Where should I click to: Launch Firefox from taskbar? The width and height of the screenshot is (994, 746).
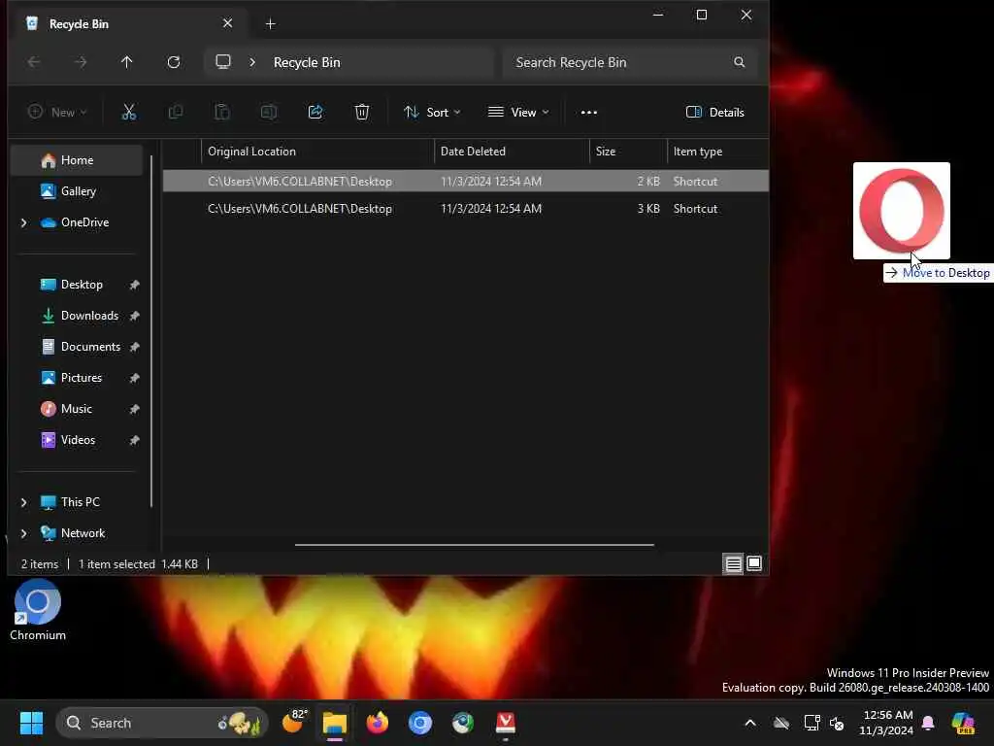point(378,723)
